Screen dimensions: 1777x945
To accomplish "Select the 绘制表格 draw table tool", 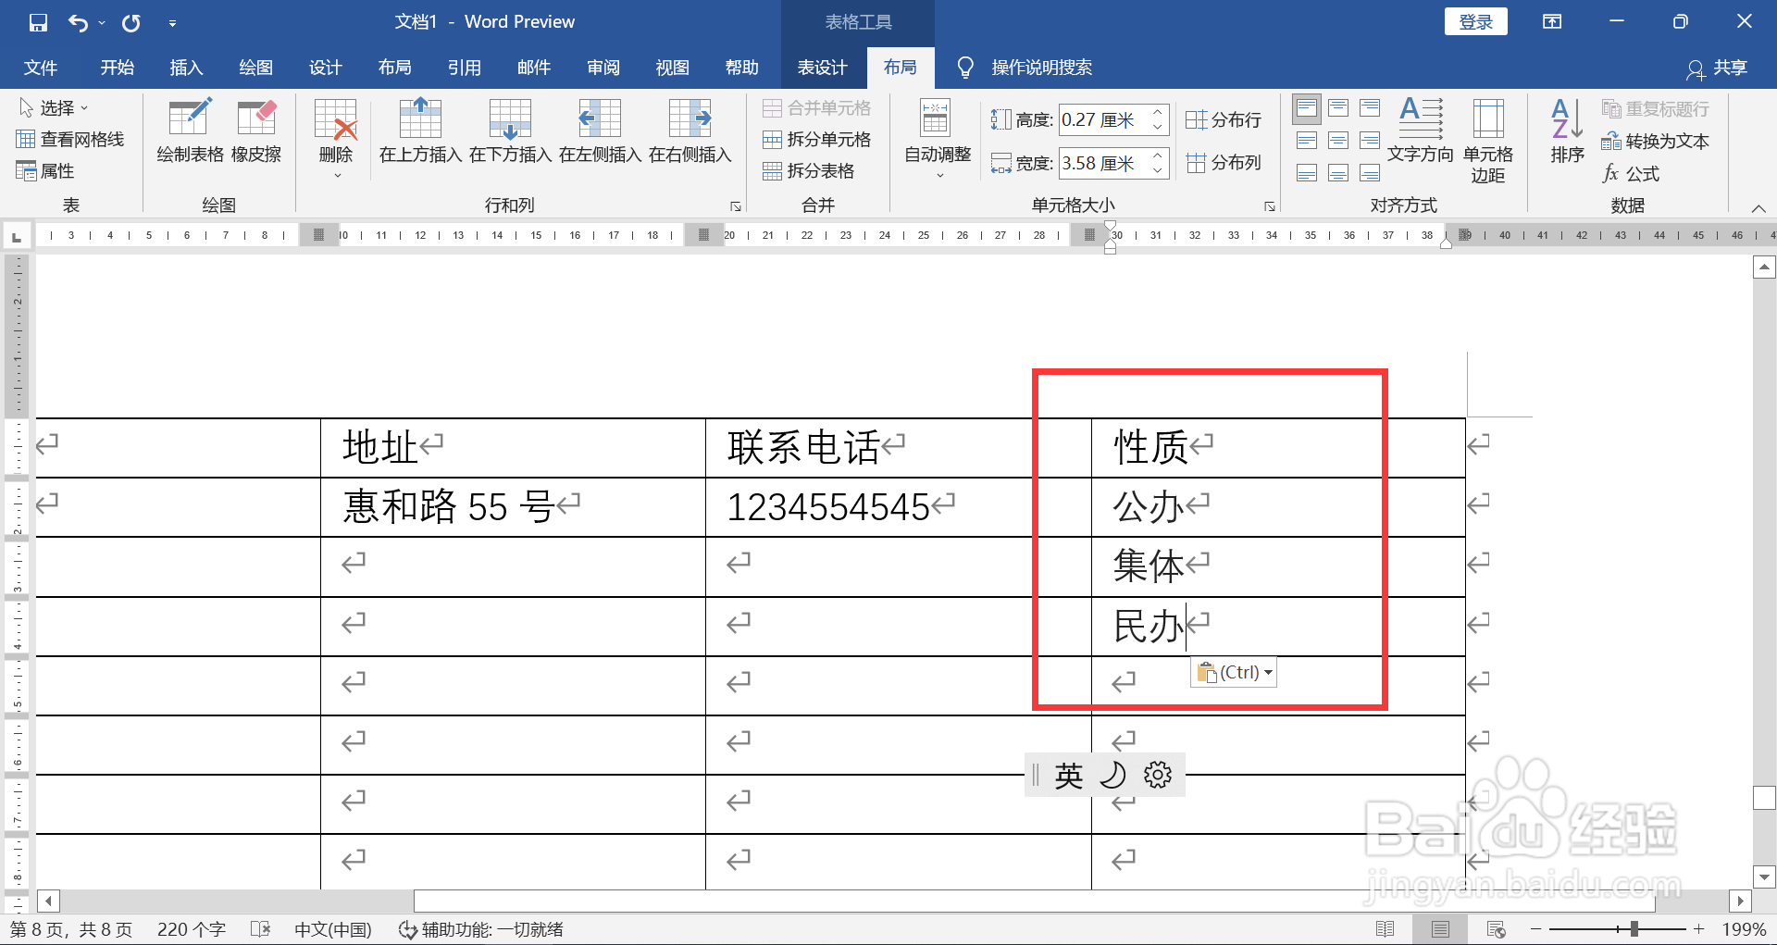I will [x=190, y=132].
